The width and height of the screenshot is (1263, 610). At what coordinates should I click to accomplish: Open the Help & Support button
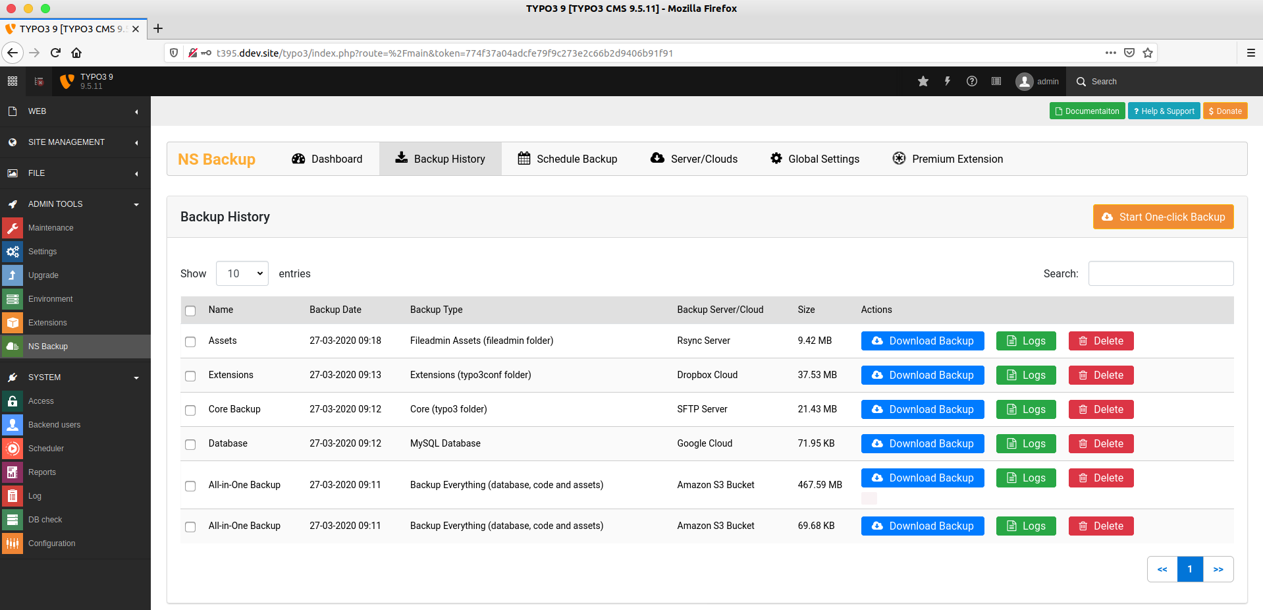pos(1164,111)
